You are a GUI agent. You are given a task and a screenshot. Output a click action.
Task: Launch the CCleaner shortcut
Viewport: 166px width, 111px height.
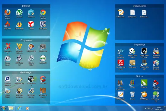[x=43, y=79]
